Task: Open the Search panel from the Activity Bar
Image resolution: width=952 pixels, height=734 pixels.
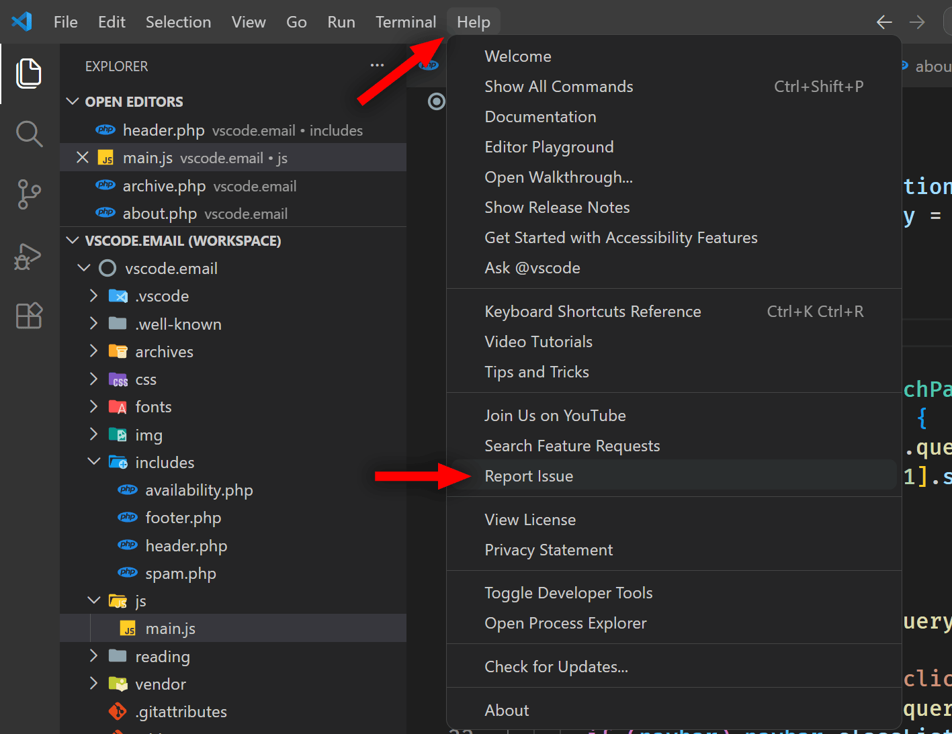Action: point(29,134)
